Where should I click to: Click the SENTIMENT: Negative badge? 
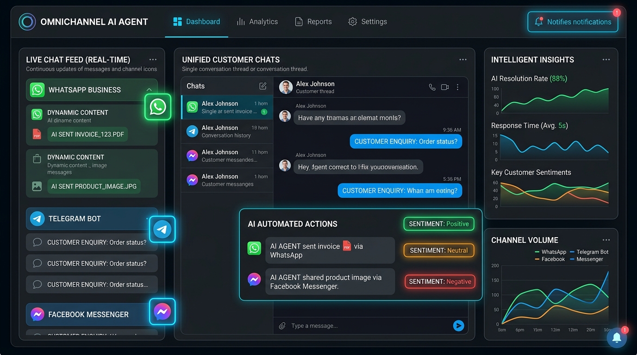tap(440, 282)
